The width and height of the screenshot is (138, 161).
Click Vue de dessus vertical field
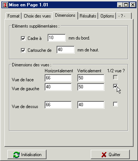[x=91, y=105]
